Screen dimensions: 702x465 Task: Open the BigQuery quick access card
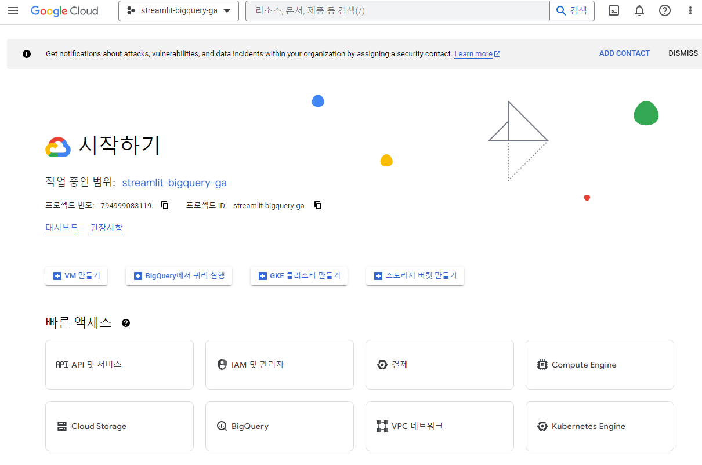[x=280, y=426]
